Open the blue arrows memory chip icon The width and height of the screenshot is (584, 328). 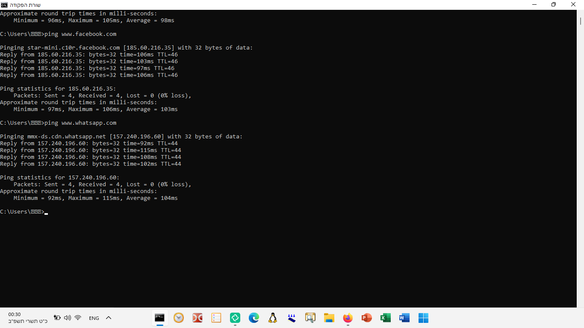pyautogui.click(x=292, y=318)
